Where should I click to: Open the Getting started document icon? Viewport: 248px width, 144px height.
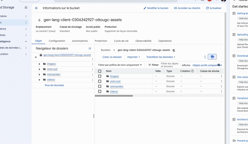tap(234, 14)
